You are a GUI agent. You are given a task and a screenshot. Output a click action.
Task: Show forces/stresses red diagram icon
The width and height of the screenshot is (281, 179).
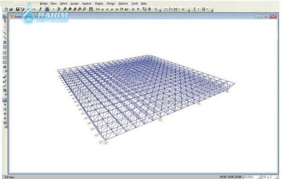(x=176, y=9)
